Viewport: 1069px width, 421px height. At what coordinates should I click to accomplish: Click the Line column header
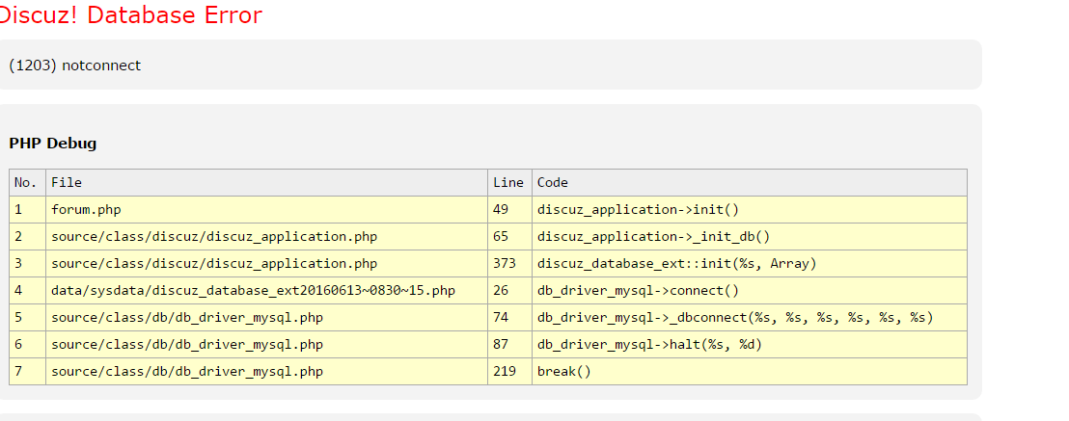(509, 183)
